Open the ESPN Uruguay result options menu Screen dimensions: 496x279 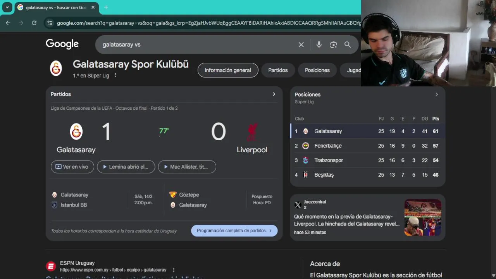[x=174, y=270]
